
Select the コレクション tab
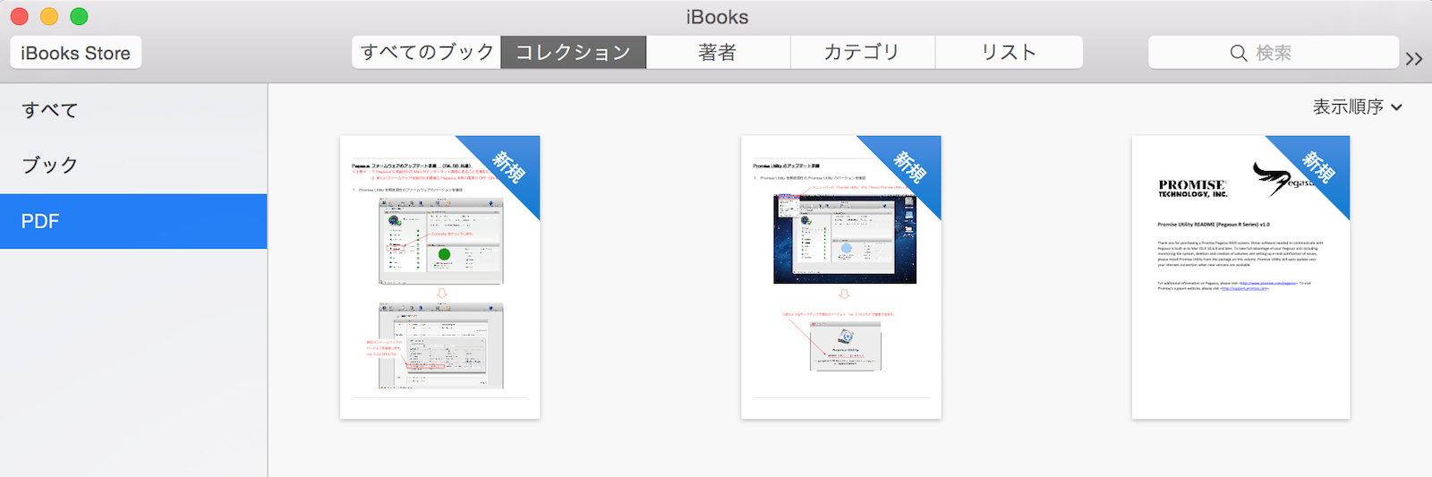(x=574, y=53)
